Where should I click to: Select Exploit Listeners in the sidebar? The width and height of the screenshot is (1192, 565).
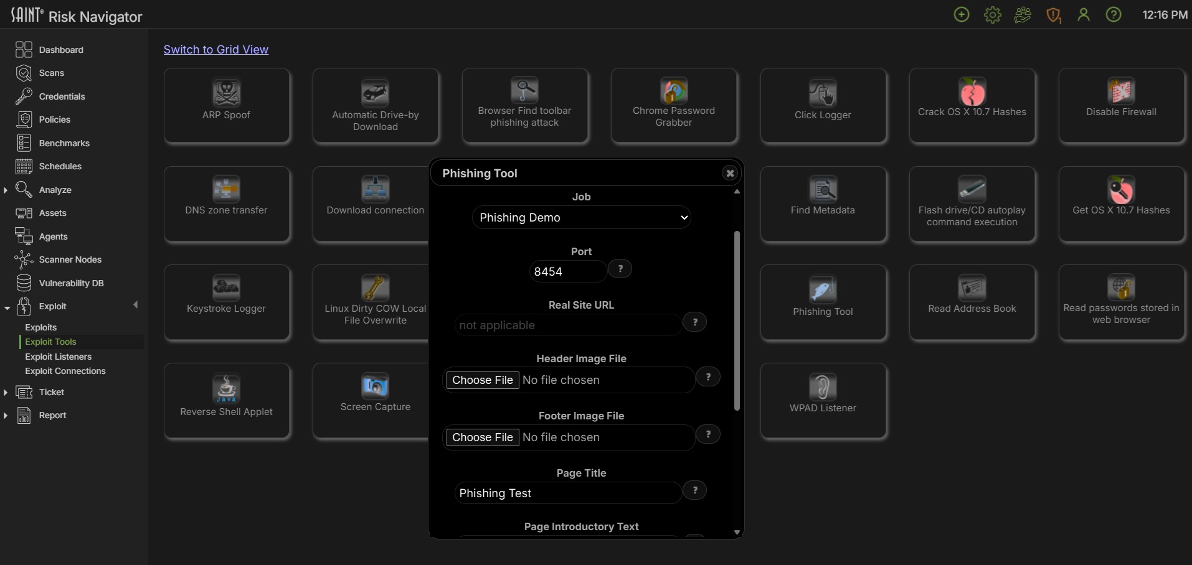59,357
